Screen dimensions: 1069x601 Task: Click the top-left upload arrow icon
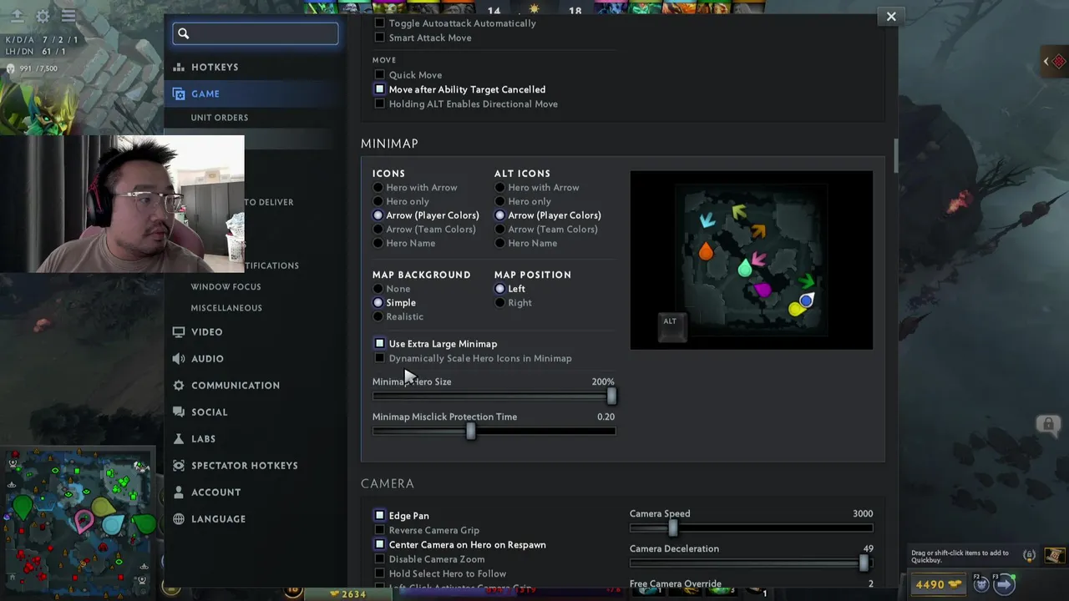click(16, 16)
